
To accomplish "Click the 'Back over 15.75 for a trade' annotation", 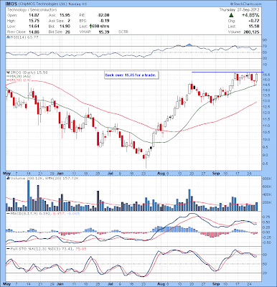I will (x=131, y=75).
